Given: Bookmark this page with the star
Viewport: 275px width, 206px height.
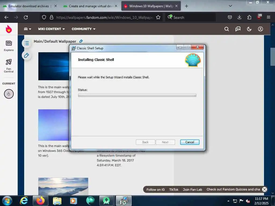Looking at the screenshot, I should pyautogui.click(x=158, y=17).
